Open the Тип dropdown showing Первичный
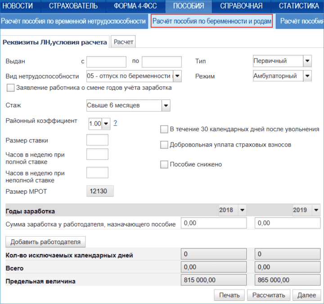This screenshot has height=304, width=324. click(307, 61)
